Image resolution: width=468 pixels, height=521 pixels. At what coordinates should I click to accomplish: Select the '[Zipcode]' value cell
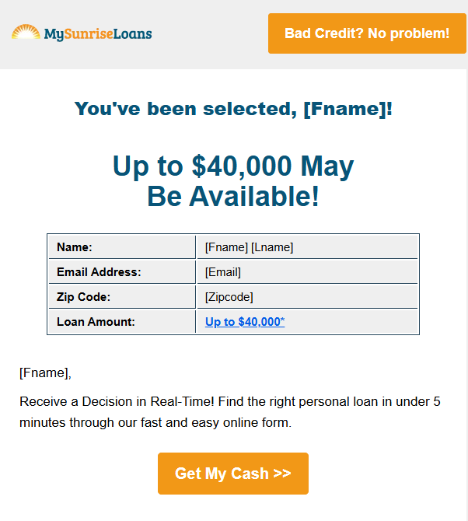[229, 297]
